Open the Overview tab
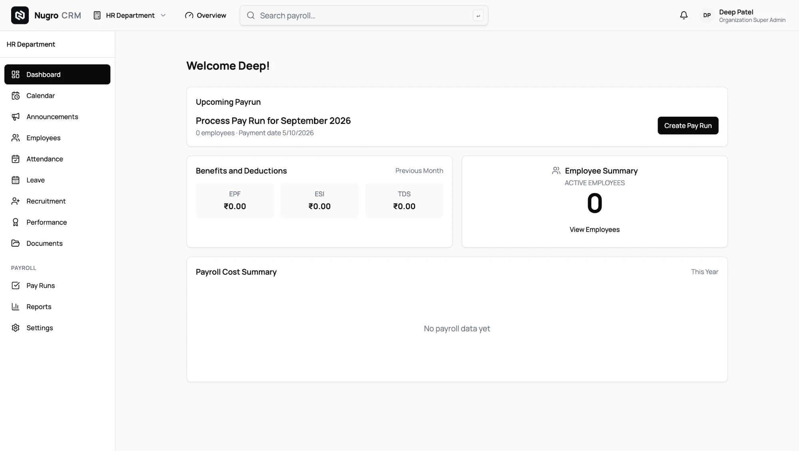 click(x=205, y=15)
